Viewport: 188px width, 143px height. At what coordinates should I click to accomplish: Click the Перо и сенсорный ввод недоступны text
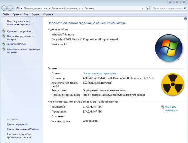coord(114,95)
